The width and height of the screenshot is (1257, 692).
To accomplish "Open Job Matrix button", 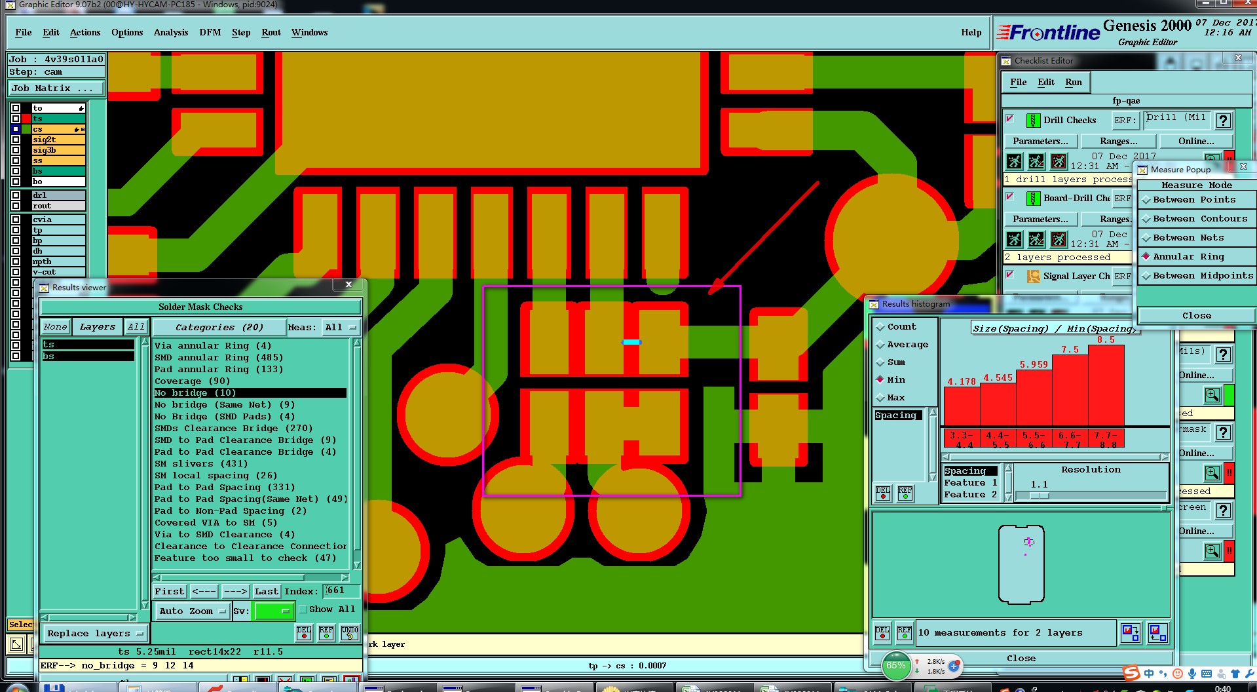I will (x=56, y=88).
